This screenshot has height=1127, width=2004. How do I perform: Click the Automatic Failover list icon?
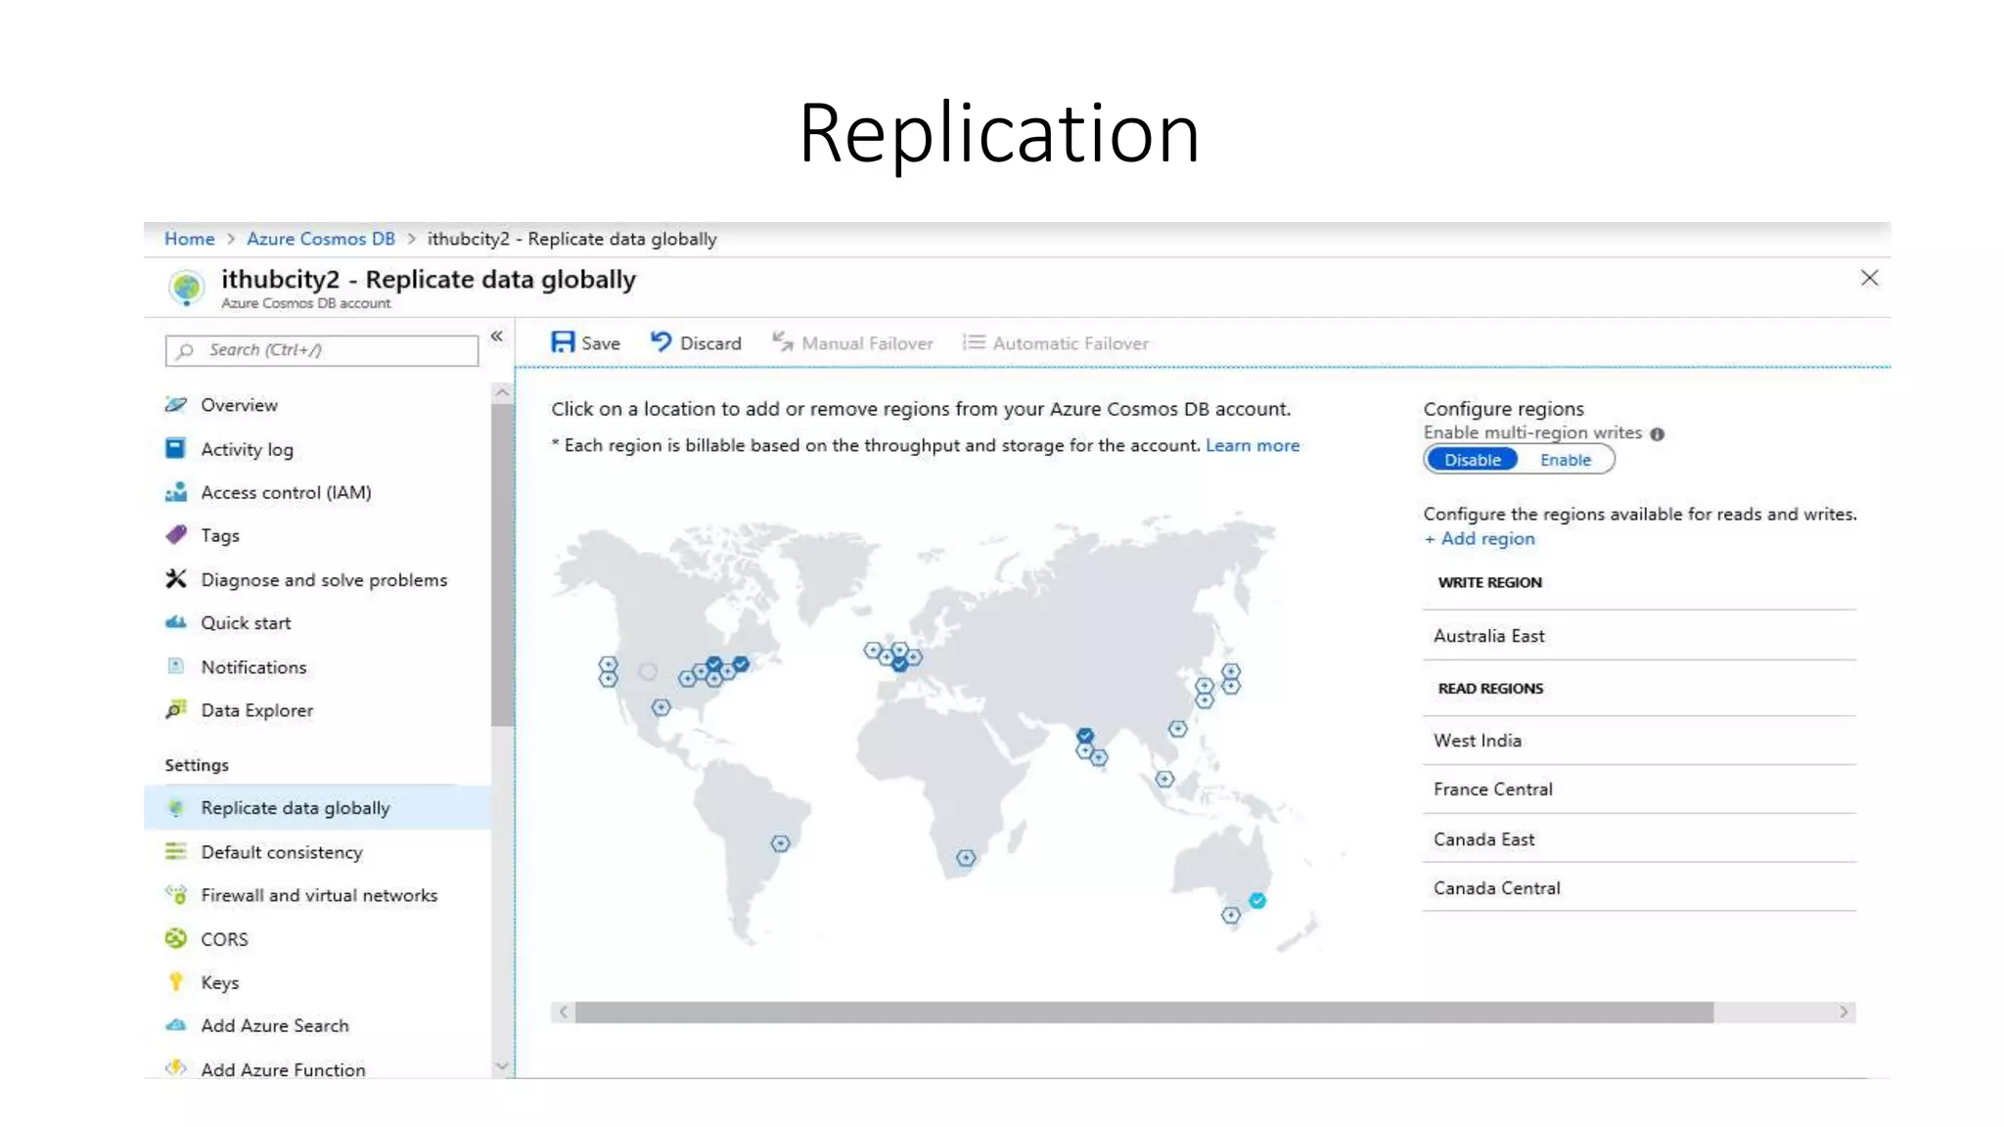click(974, 342)
